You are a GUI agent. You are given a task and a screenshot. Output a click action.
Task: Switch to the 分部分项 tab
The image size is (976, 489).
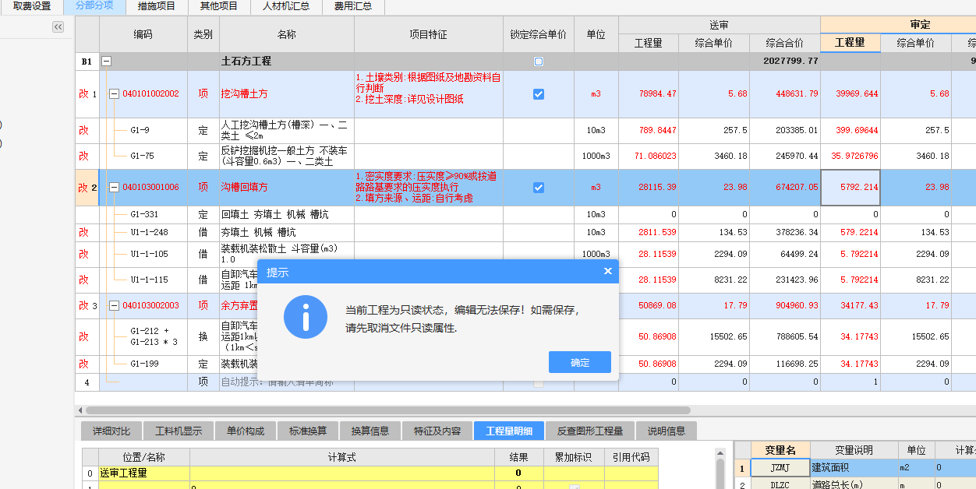click(94, 6)
